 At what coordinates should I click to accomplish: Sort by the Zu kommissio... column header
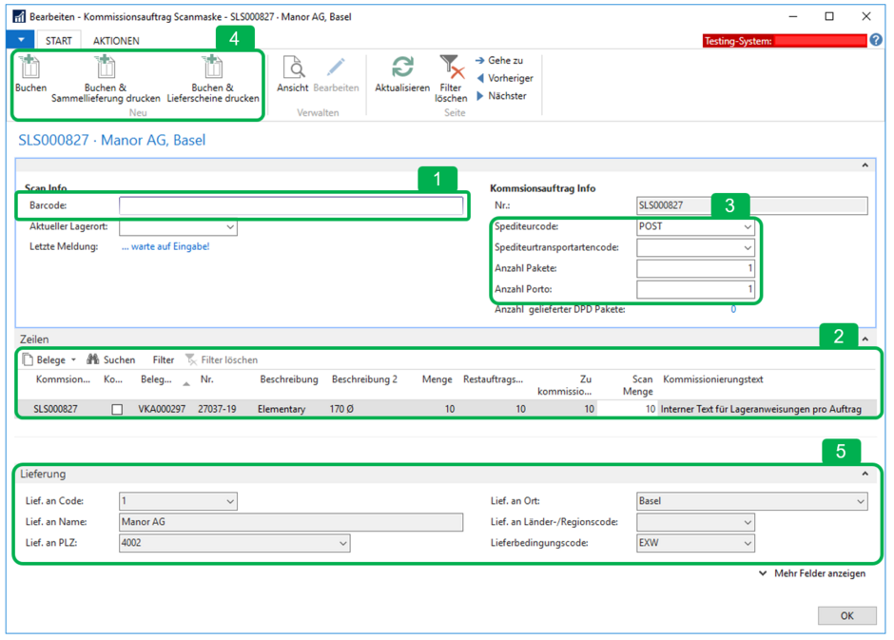(x=564, y=385)
